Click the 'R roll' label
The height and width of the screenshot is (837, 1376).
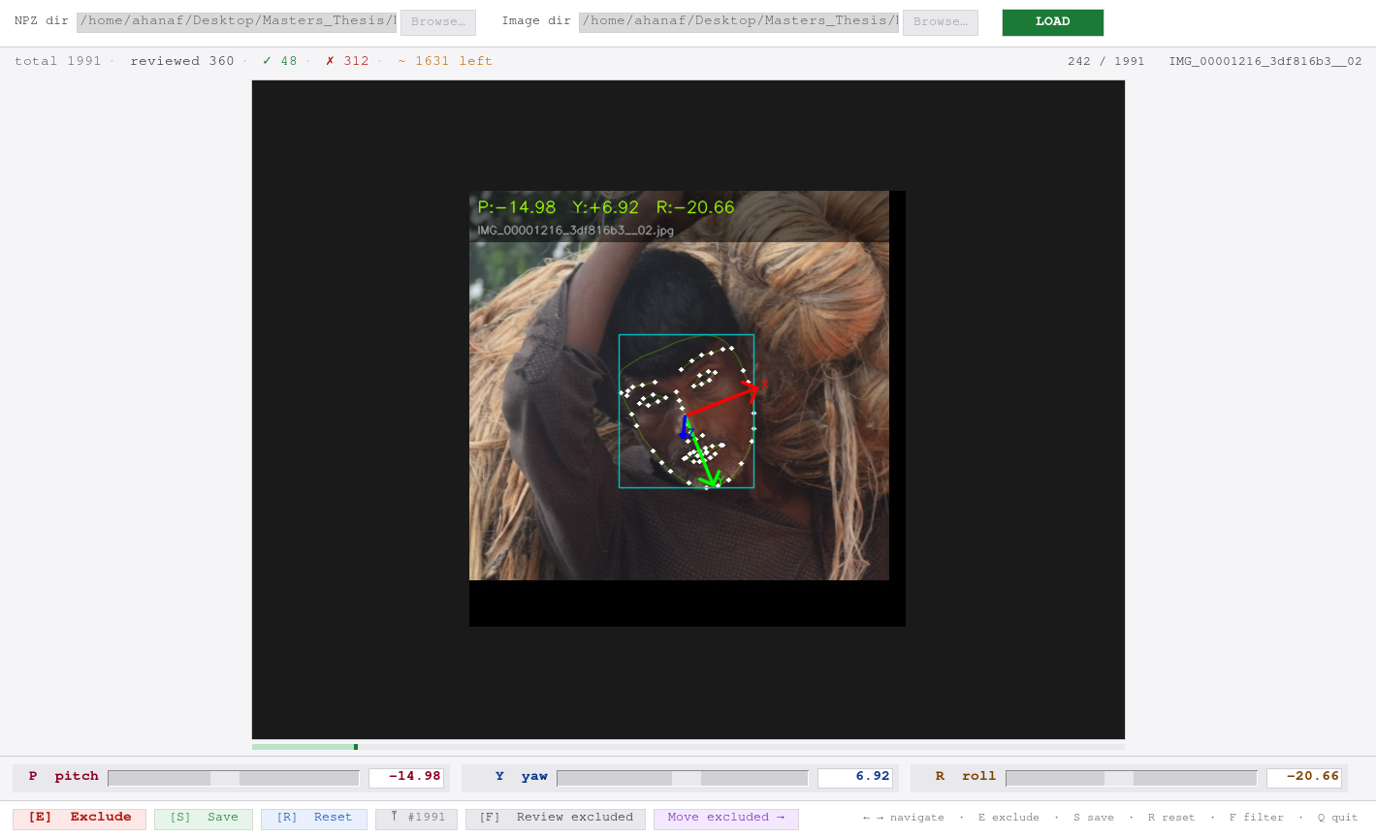point(966,777)
